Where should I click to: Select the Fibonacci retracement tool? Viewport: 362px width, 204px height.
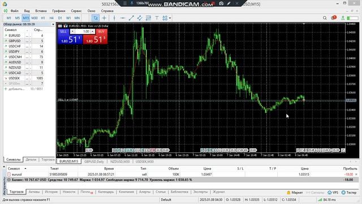click(148, 18)
